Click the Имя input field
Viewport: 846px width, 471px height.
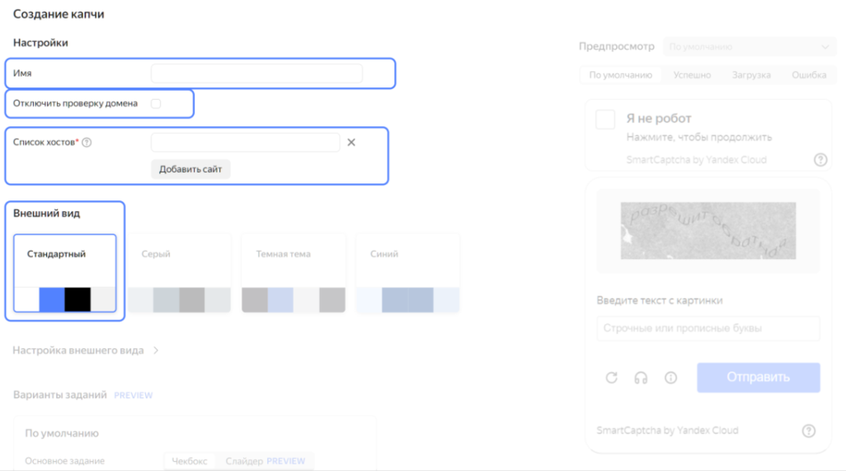[x=256, y=73]
